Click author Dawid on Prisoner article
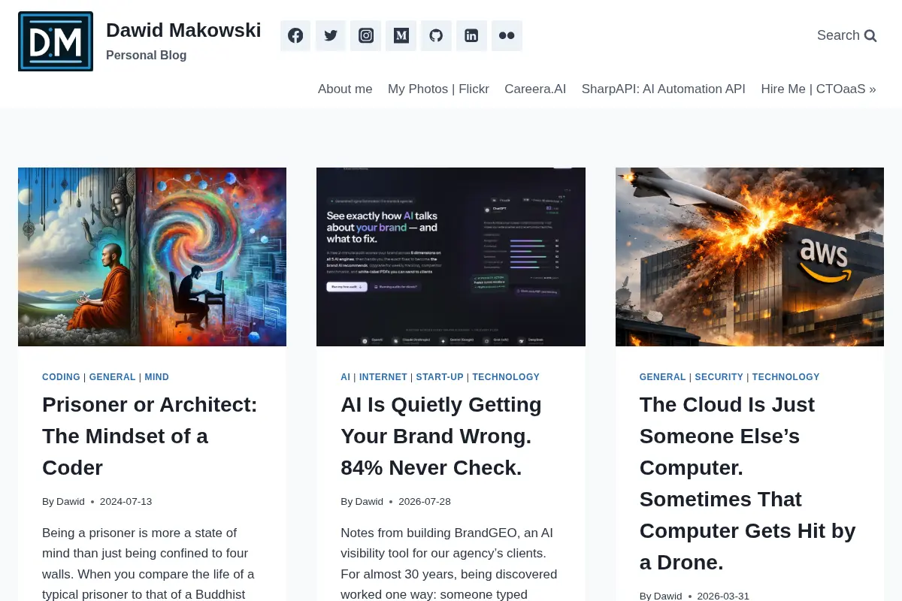This screenshot has height=601, width=902. pos(71,501)
